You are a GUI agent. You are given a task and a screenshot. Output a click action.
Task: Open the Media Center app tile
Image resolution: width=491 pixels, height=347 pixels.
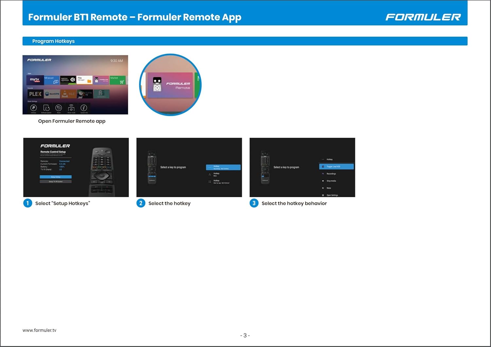[68, 80]
